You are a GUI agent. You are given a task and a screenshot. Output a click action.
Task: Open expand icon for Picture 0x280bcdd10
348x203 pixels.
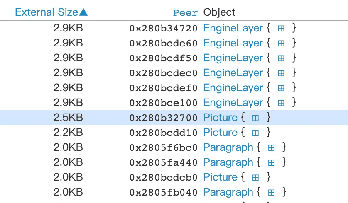[255, 133]
